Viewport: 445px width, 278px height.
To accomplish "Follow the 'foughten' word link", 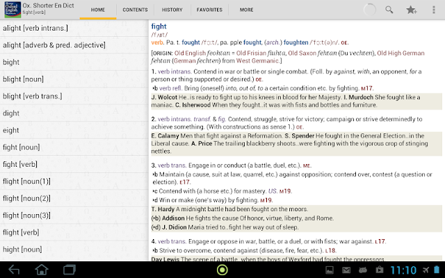I will 296,42.
